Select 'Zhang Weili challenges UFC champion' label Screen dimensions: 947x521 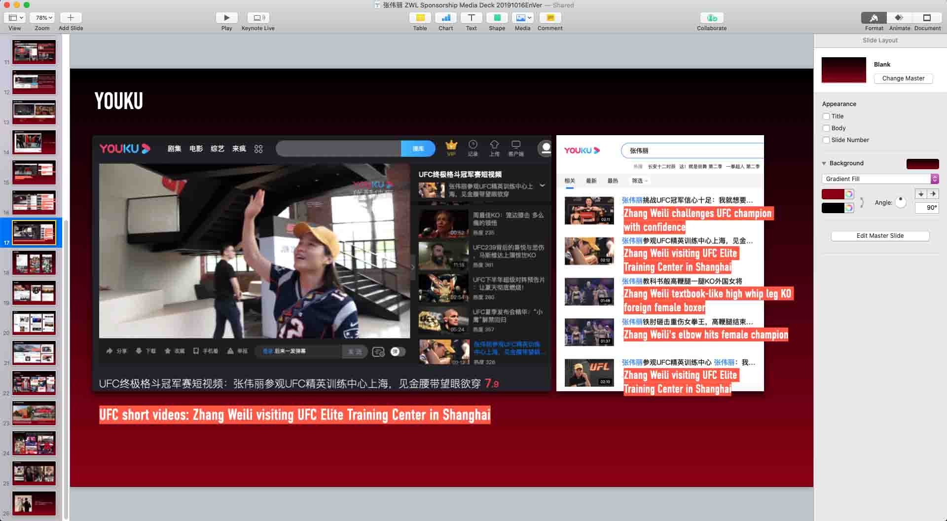[698, 220]
